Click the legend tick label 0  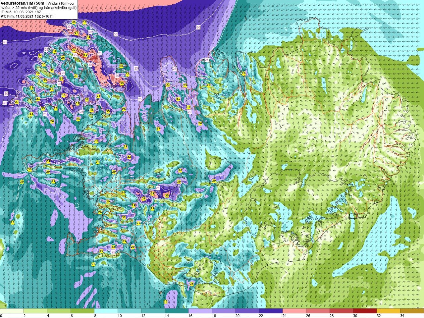(1, 316)
